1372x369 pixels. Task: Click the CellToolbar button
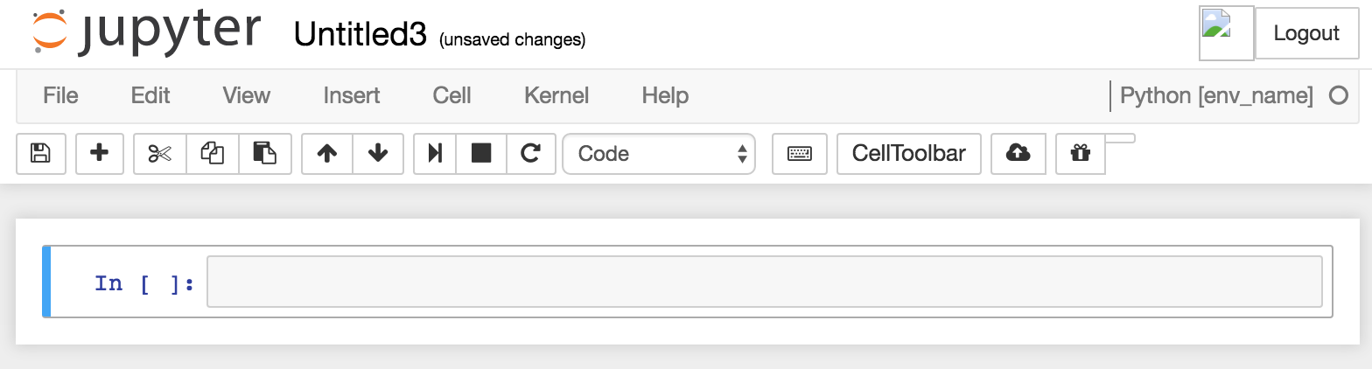coord(909,154)
